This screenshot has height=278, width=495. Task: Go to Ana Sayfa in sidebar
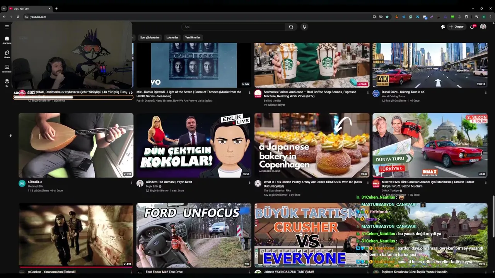(7, 40)
